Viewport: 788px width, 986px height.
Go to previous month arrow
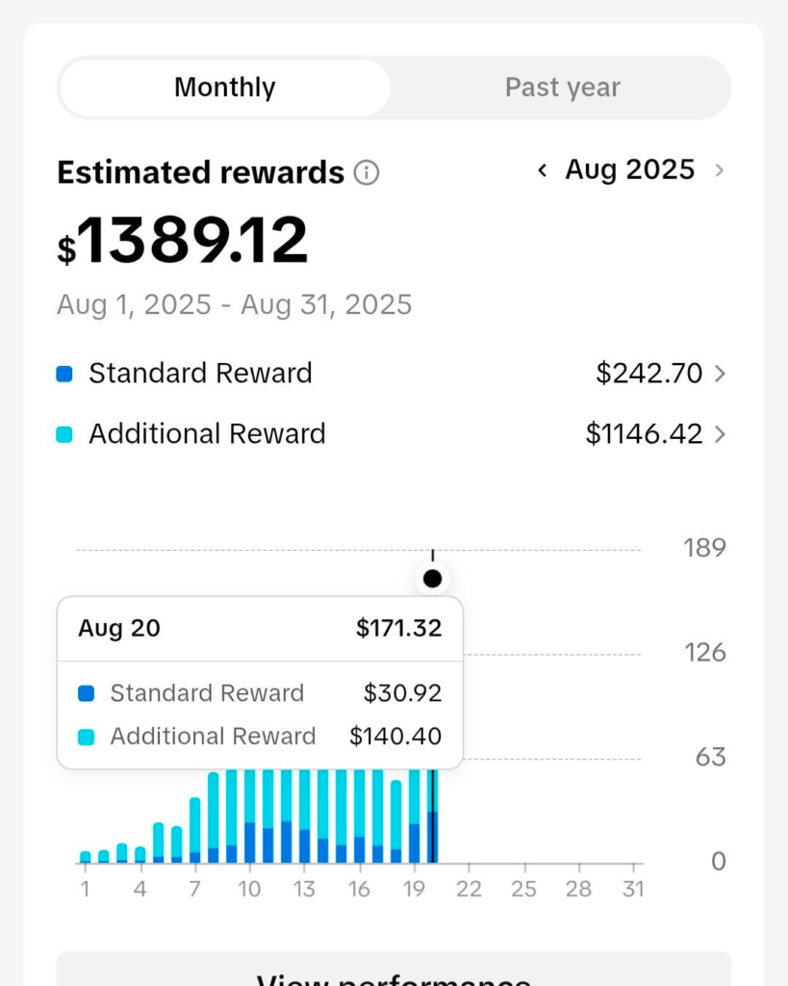(543, 170)
